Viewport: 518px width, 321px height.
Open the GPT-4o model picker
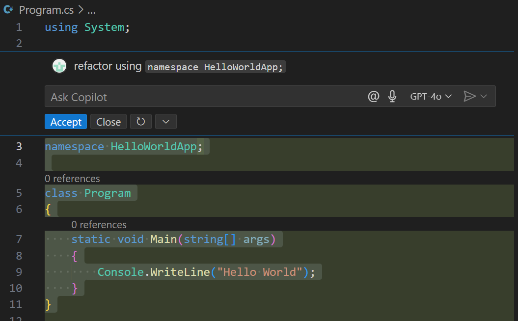(x=431, y=96)
